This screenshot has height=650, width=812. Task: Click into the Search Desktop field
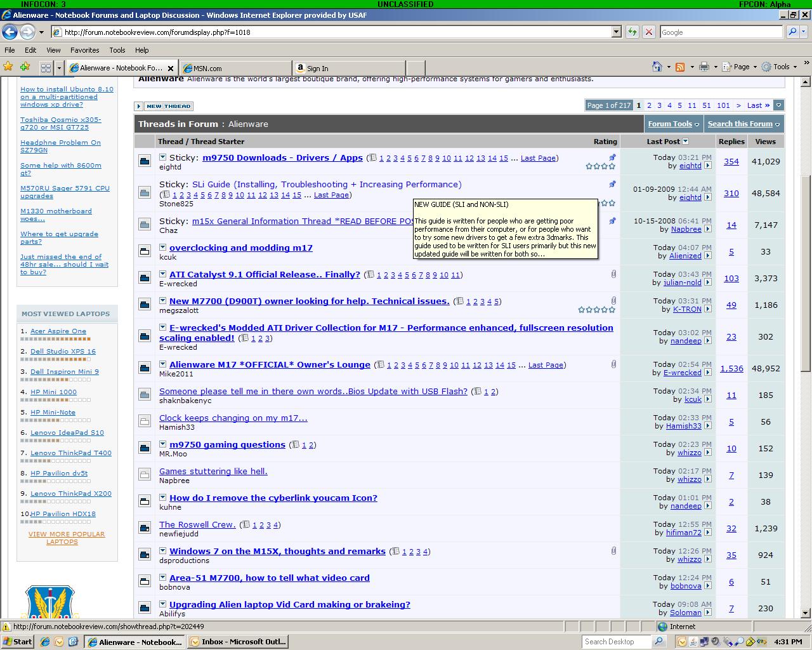[617, 642]
